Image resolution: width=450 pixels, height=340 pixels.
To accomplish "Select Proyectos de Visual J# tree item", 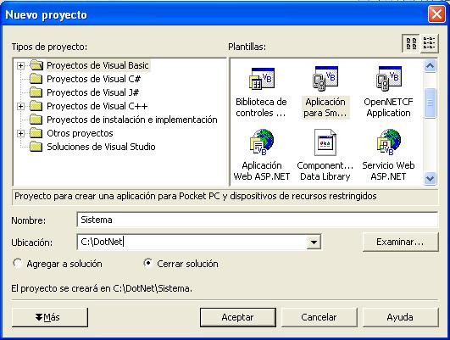I will (x=92, y=92).
